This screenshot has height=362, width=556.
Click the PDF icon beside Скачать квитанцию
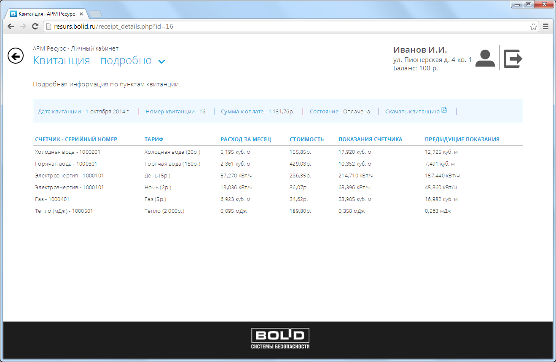click(x=444, y=110)
